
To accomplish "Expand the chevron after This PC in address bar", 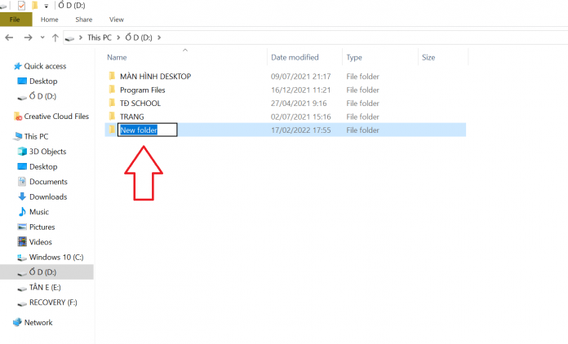I will click(118, 37).
